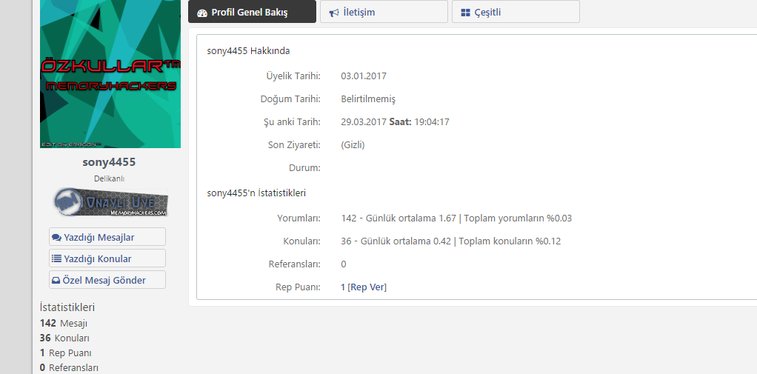The width and height of the screenshot is (757, 374).
Task: Click the inbox icon on Özel Mesaj Gönder
Action: click(x=56, y=281)
